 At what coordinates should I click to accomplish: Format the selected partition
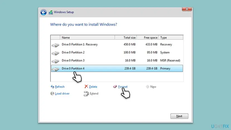123,87
